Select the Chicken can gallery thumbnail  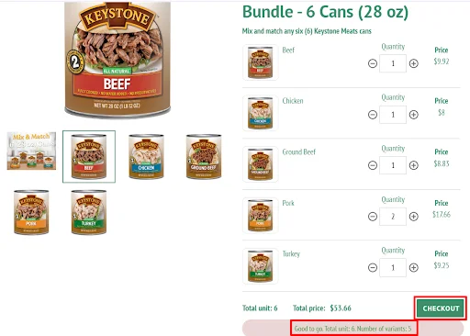pyautogui.click(x=146, y=156)
